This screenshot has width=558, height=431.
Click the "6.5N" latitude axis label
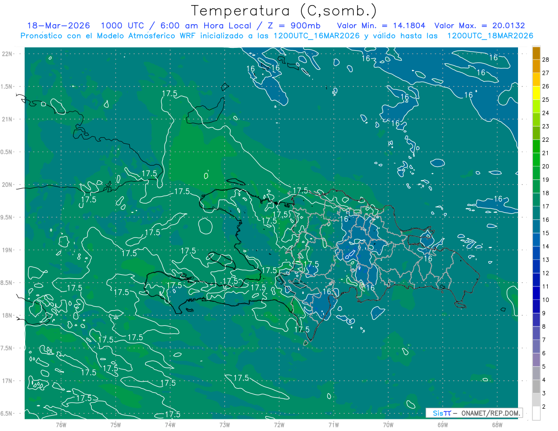pos(7,413)
